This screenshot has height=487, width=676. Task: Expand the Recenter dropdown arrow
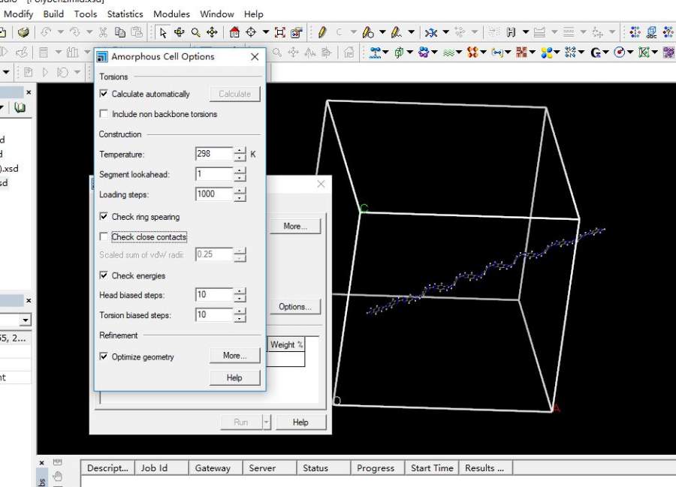click(x=266, y=32)
